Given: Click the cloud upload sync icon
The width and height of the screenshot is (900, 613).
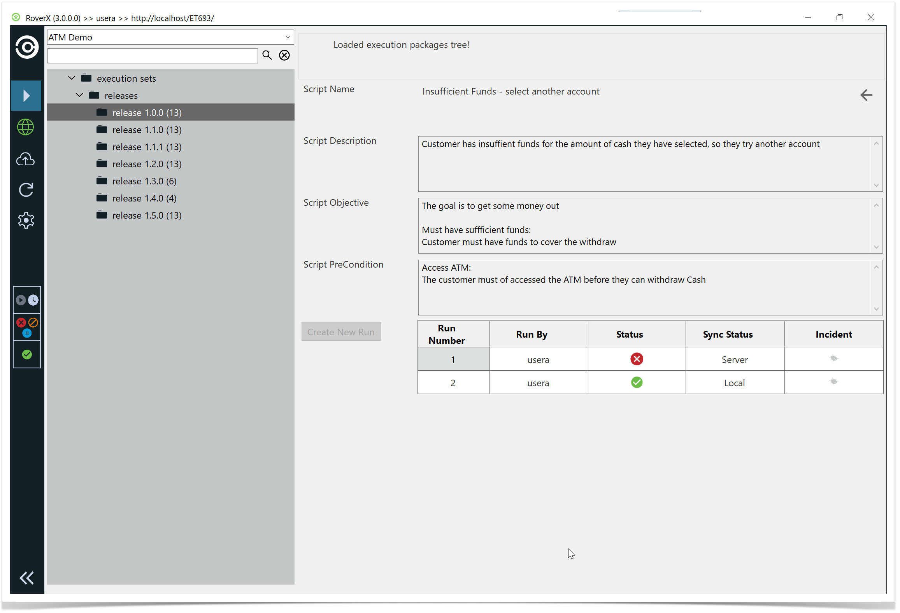Looking at the screenshot, I should (x=26, y=159).
